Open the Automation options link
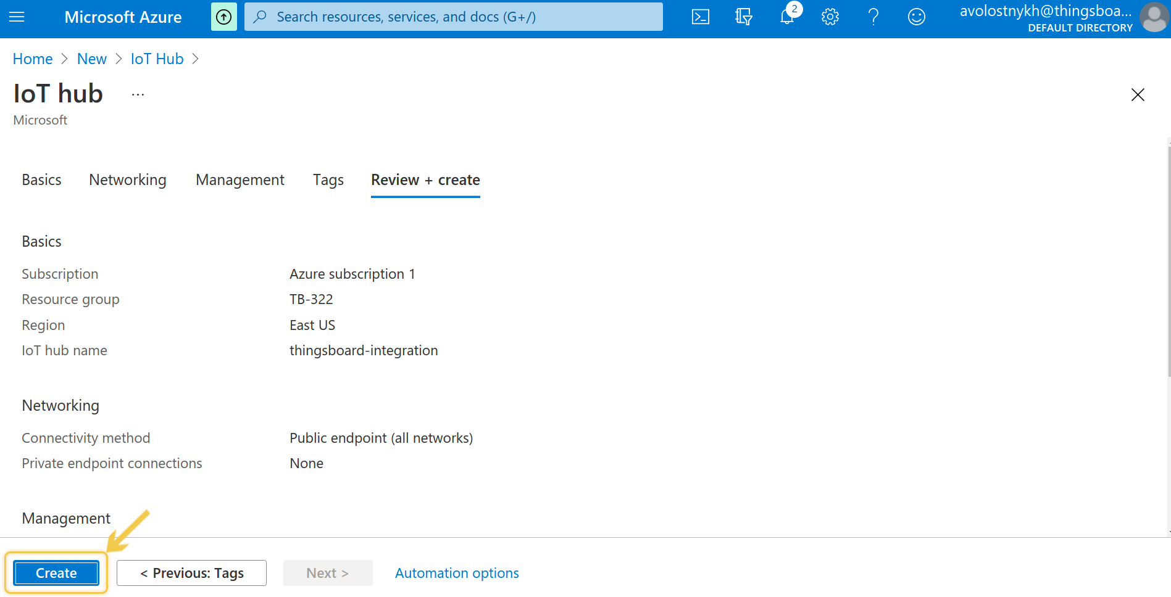The image size is (1171, 597). point(457,573)
